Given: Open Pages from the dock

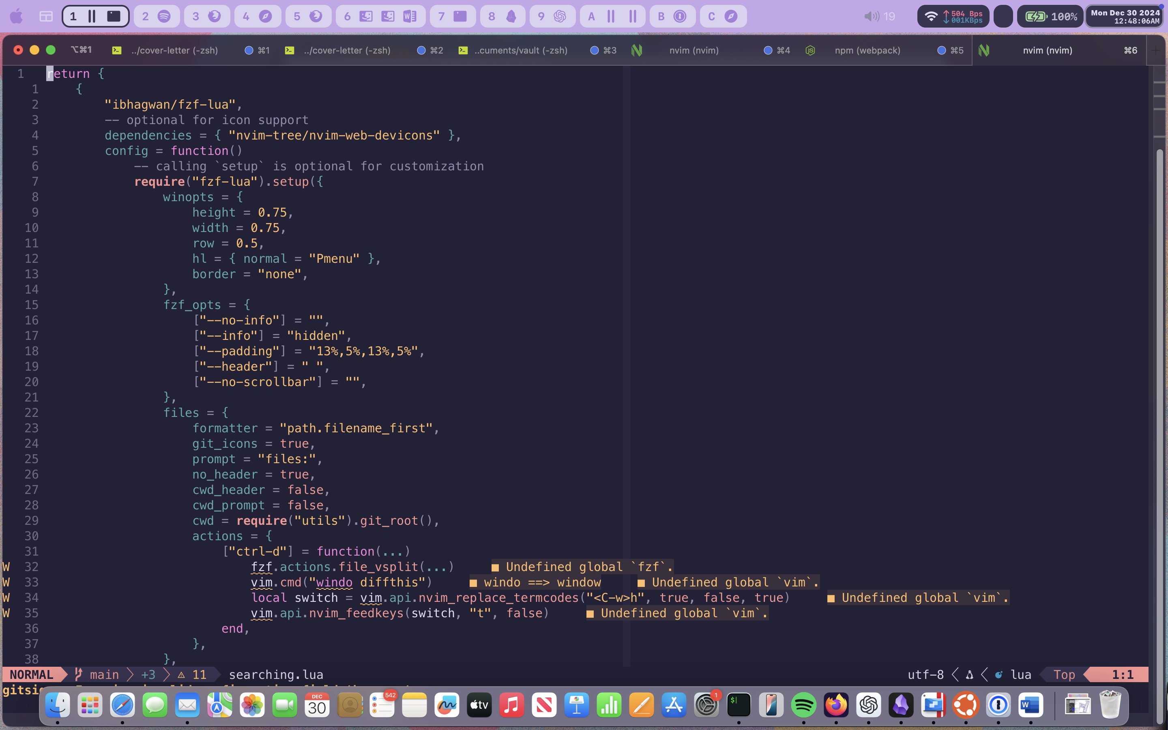Looking at the screenshot, I should click(x=642, y=705).
